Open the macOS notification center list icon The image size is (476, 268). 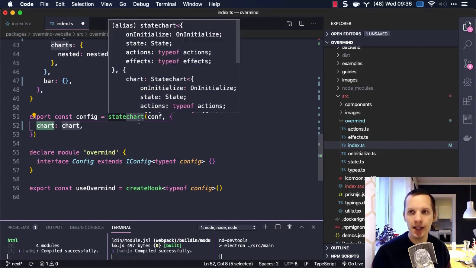pyautogui.click(x=465, y=4)
